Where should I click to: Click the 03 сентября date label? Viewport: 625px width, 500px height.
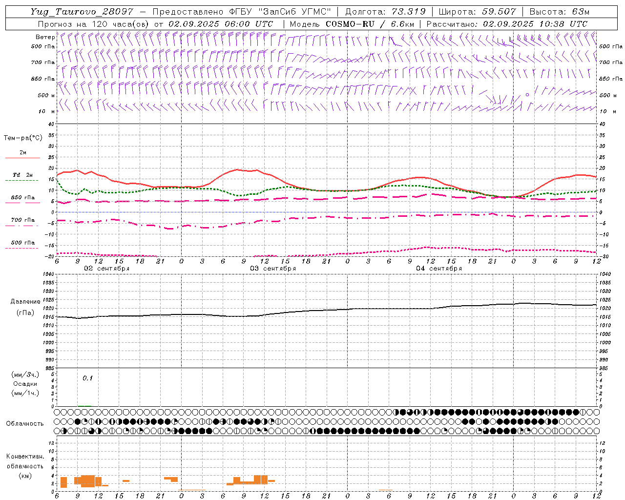(x=273, y=269)
